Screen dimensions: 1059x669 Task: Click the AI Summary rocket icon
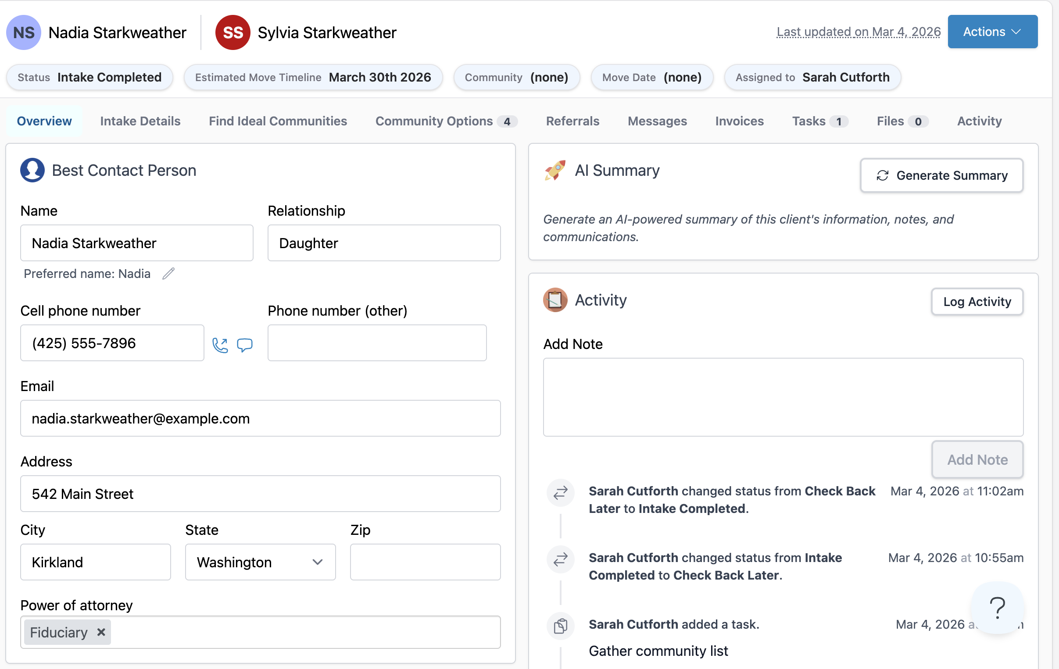click(x=555, y=171)
